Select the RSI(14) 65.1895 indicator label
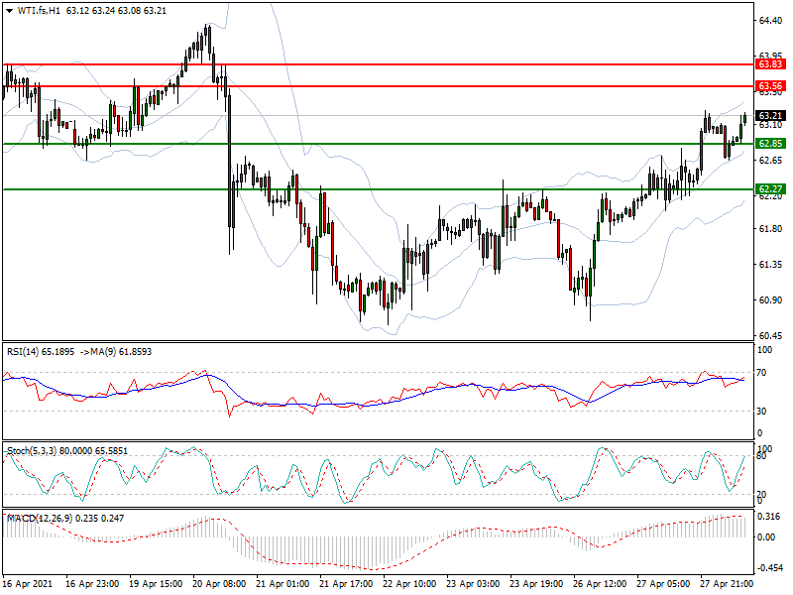Screen dimensions: 793x595 [41, 352]
